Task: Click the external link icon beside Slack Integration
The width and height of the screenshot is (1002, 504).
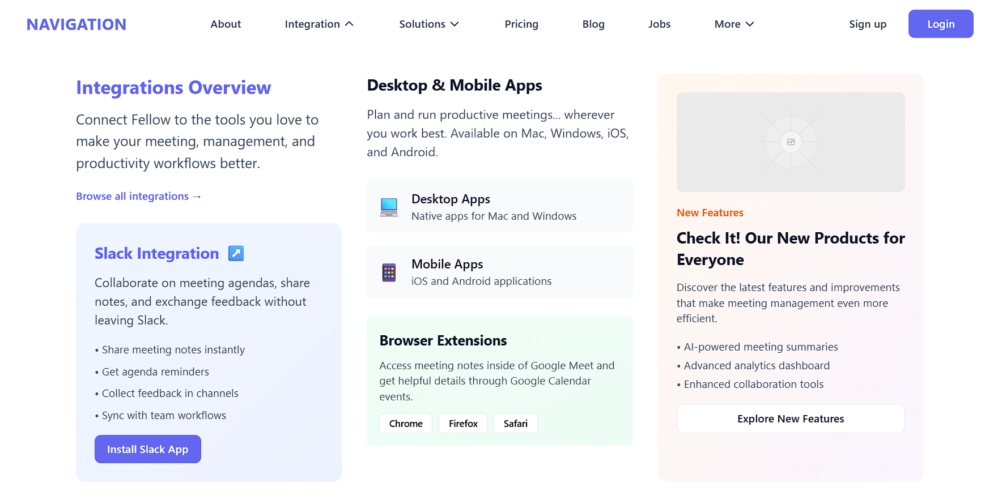Action: click(x=236, y=253)
